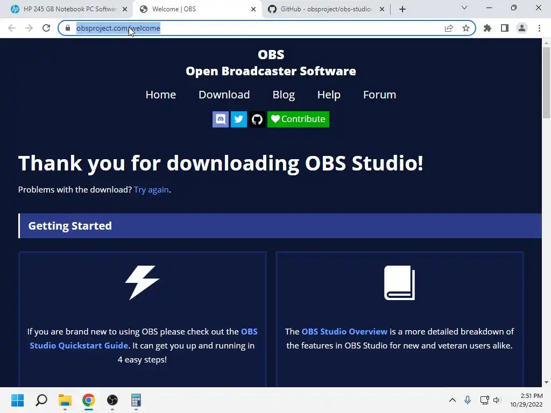
Task: Open a new browser tab
Action: coord(402,10)
